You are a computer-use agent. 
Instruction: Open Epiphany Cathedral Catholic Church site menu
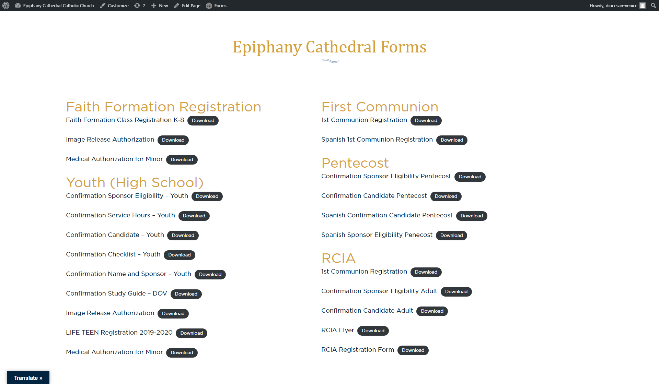coord(58,5)
